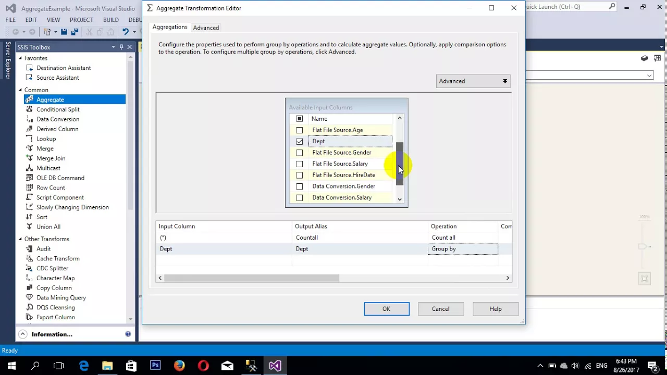Collapse the Common group
Screen dimensions: 667x375
(20, 90)
